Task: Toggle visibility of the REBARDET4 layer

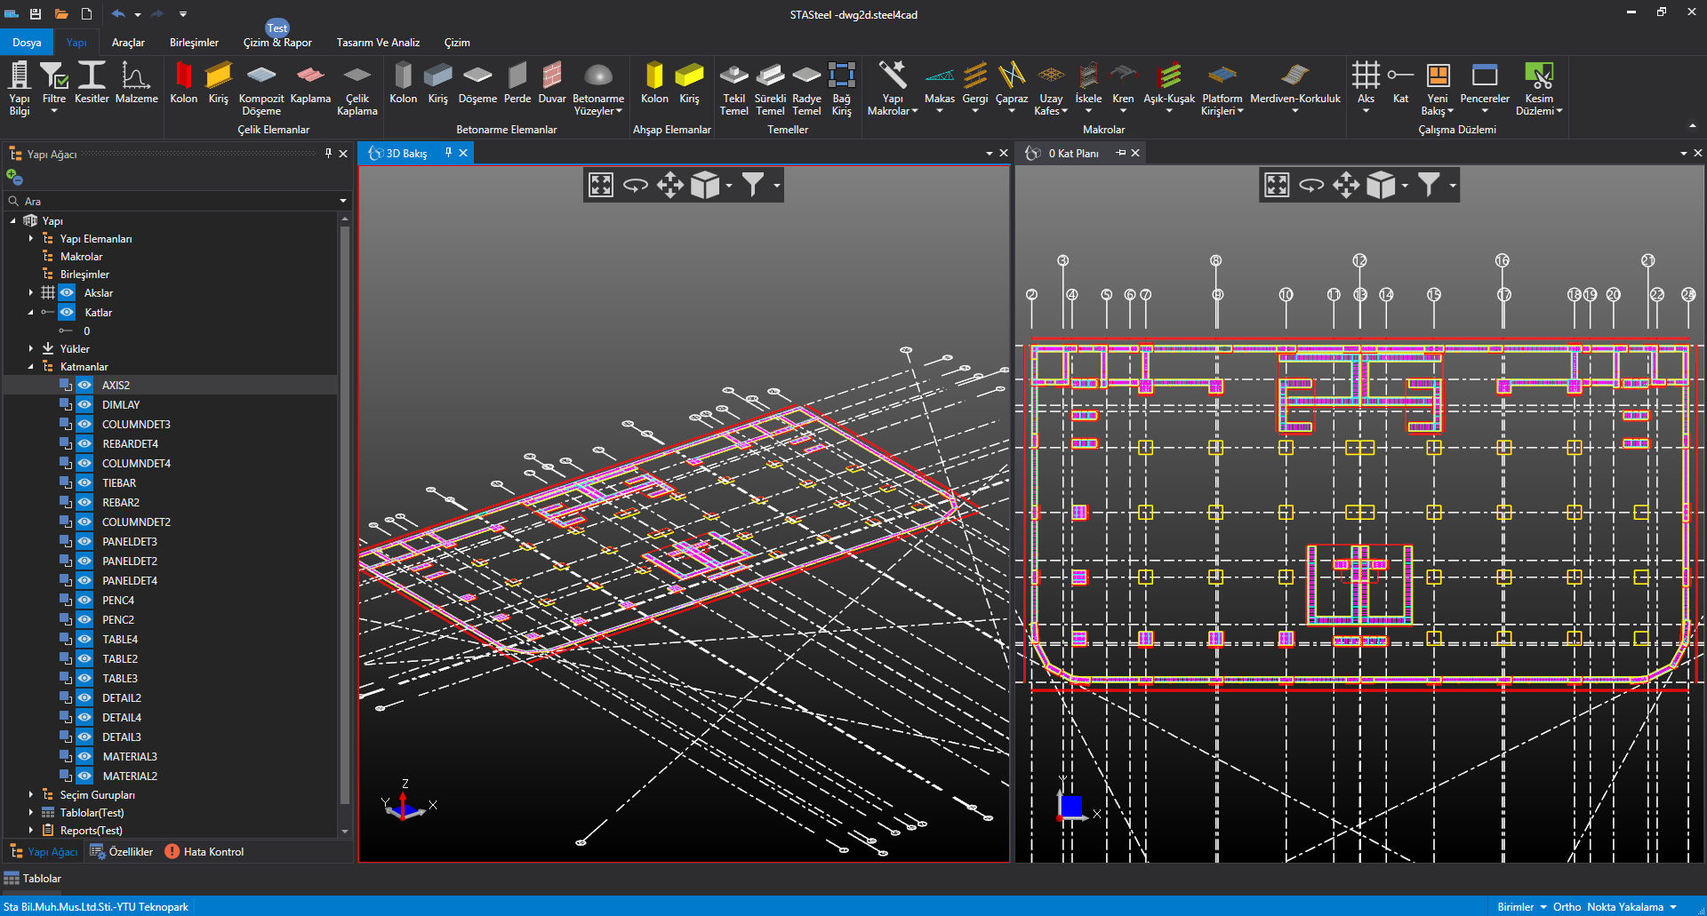Action: click(x=85, y=443)
